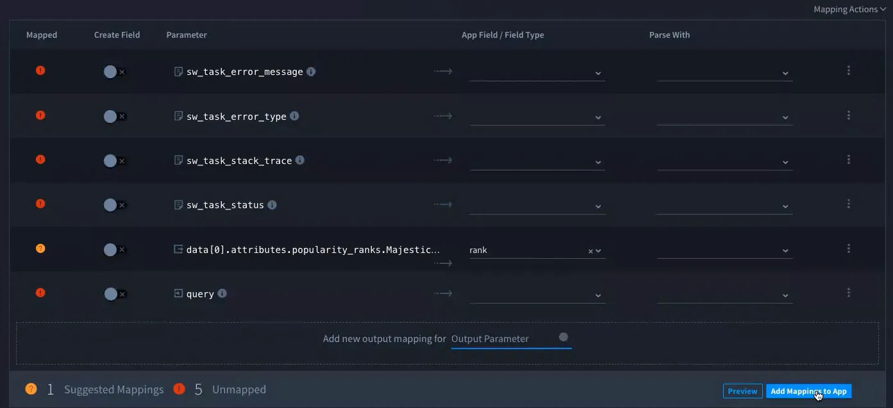893x408 pixels.
Task: Open App Field dropdown for sw_task_stack_trace
Action: point(537,162)
